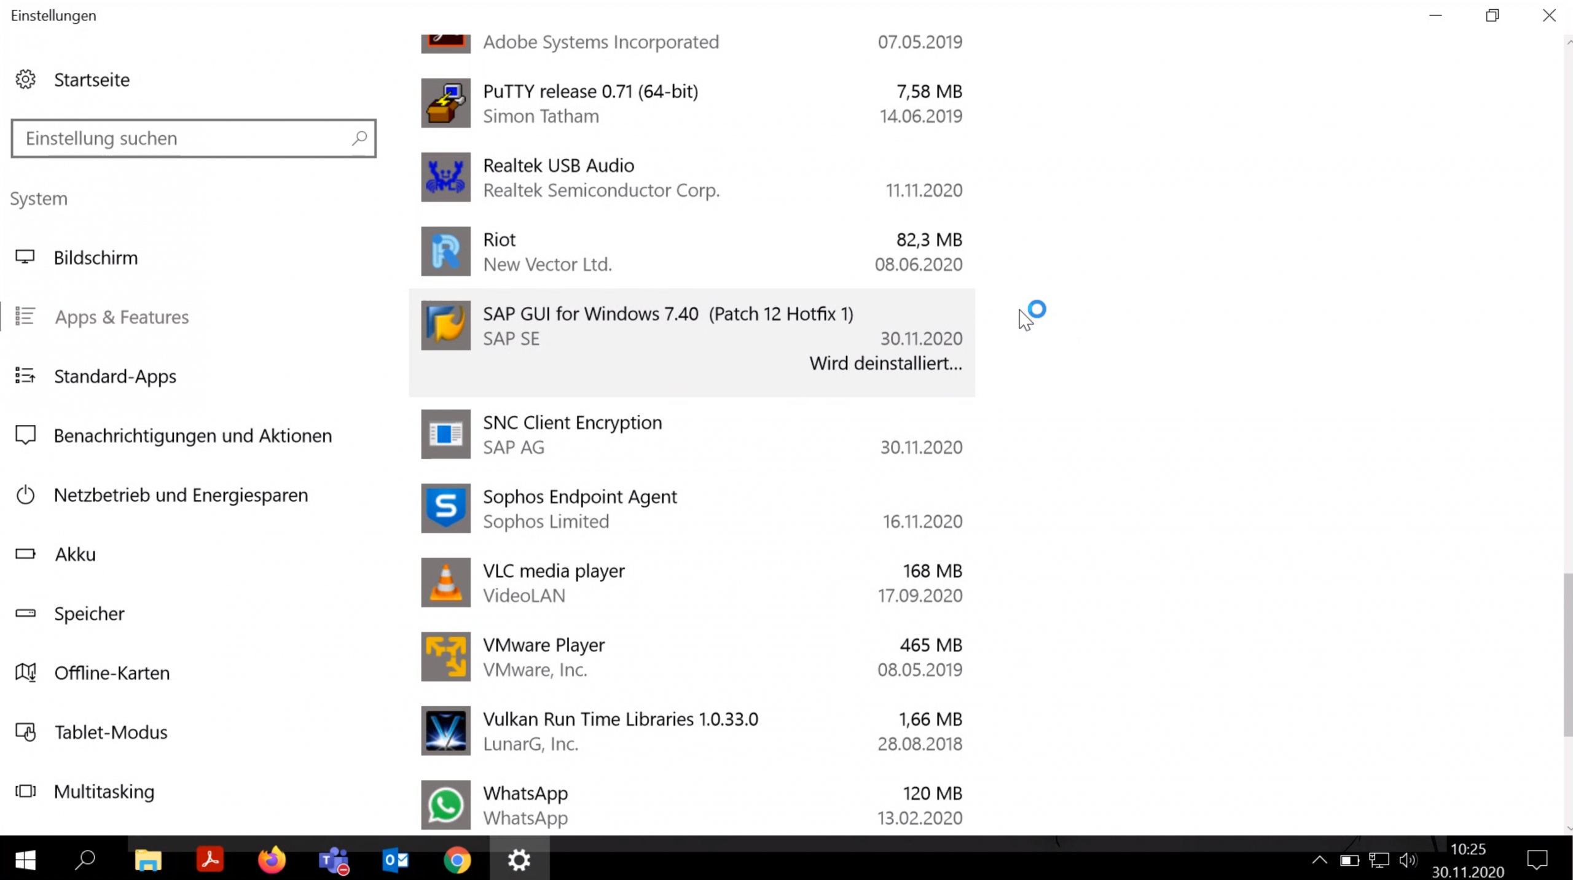Select Vulkan Run Time Libraries 1.0.33.0 entry

click(x=621, y=719)
